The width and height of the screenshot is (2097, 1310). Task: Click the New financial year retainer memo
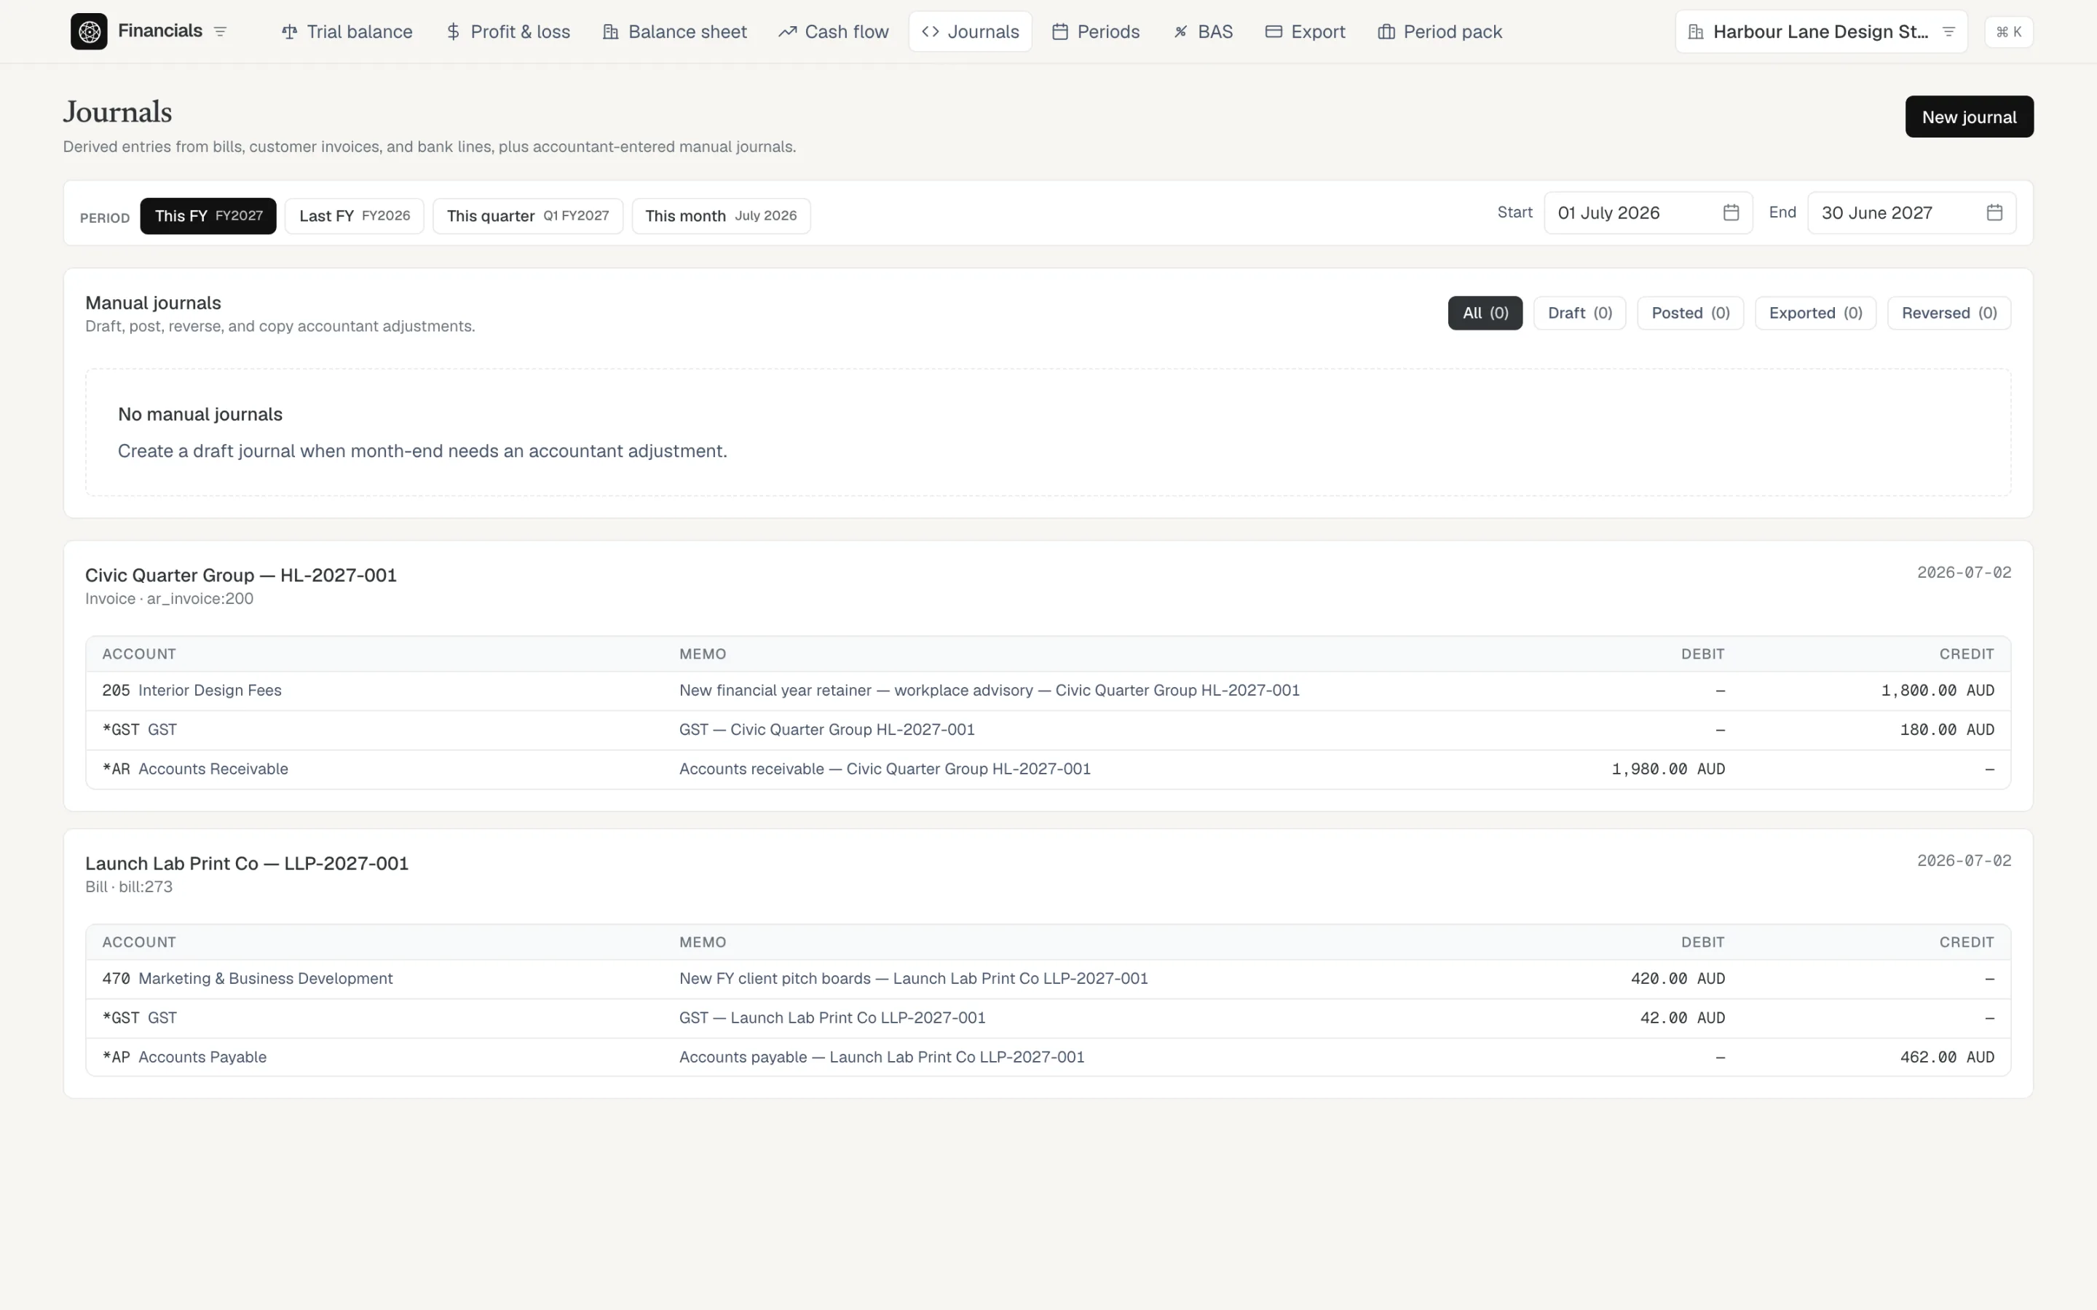[989, 691]
